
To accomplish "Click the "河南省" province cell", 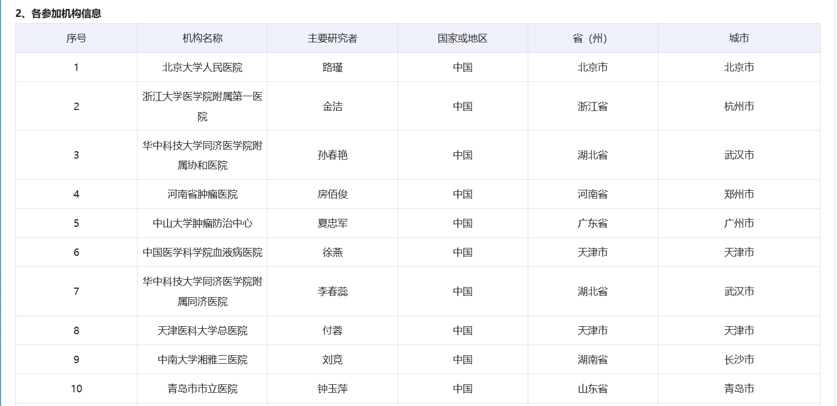I will (x=593, y=194).
